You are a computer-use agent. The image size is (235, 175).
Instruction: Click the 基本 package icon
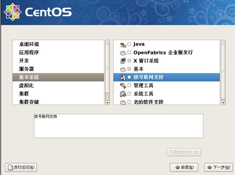pos(123,70)
